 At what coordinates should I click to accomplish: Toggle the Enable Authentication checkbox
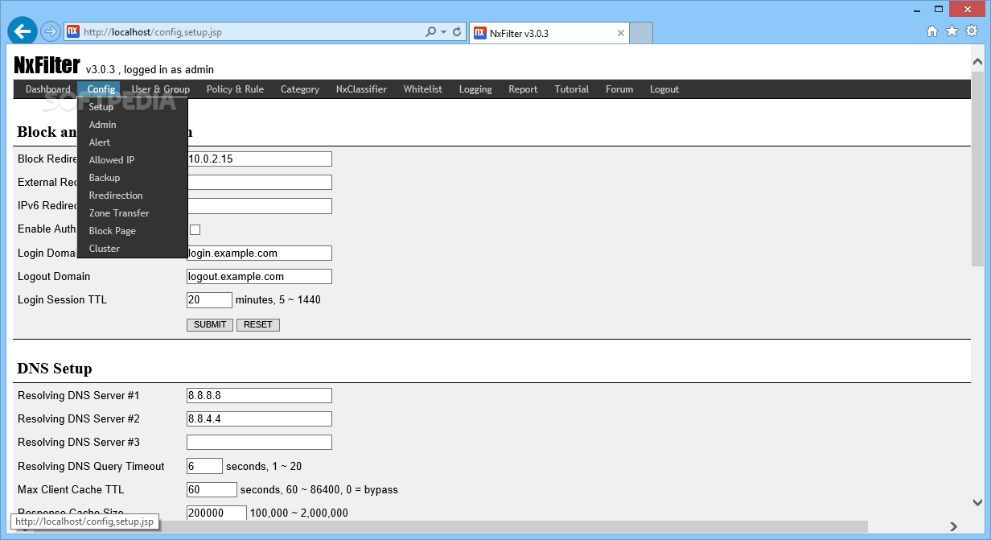click(x=195, y=230)
